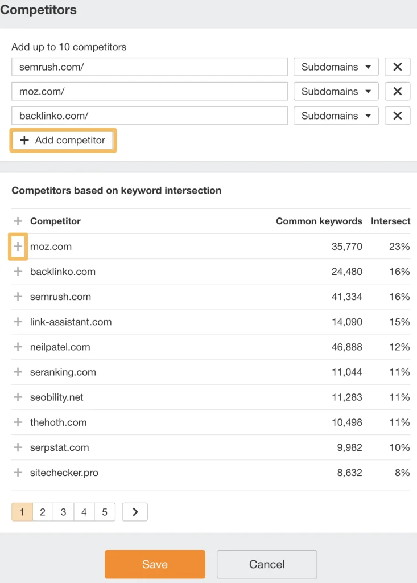Click the plus icon for sitechecker.pro

(18, 473)
